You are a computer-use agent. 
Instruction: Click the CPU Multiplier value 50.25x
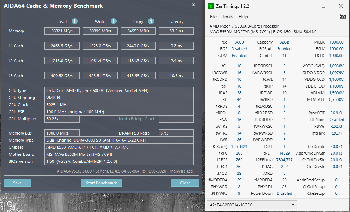[62, 119]
